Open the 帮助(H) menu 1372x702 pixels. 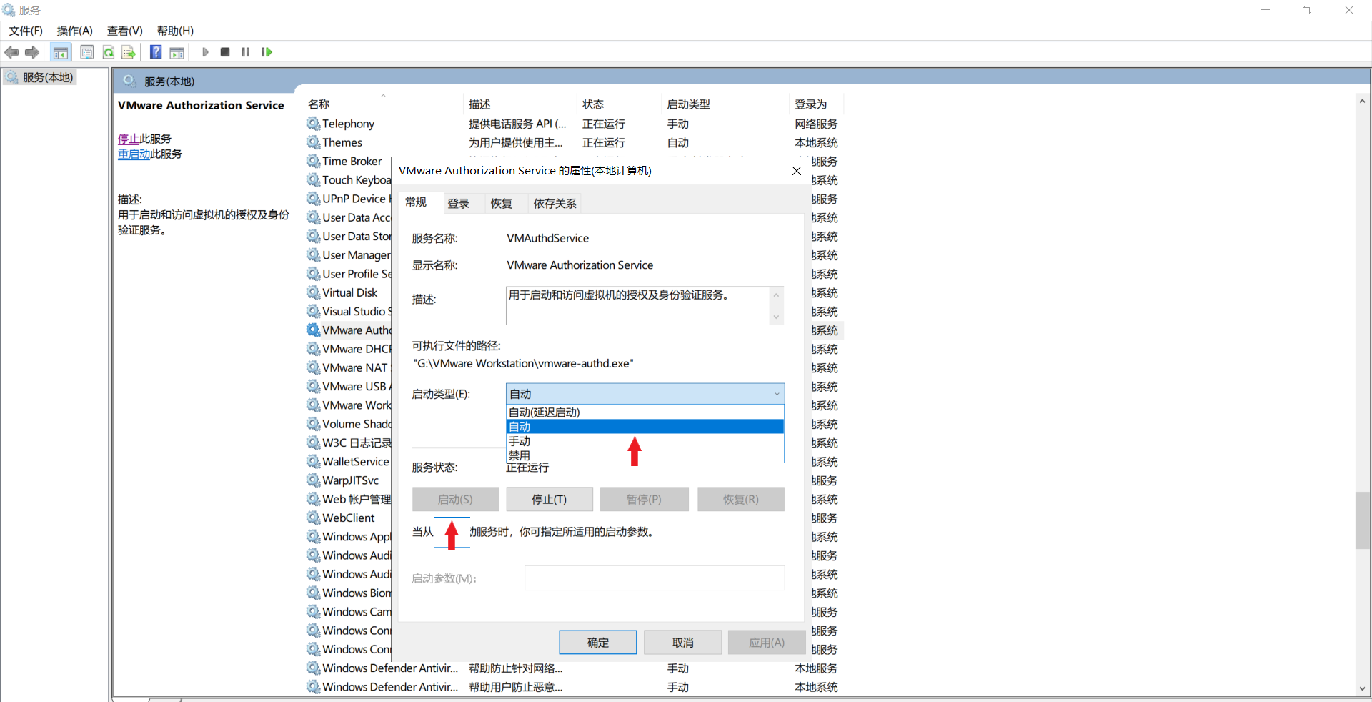[x=176, y=31]
